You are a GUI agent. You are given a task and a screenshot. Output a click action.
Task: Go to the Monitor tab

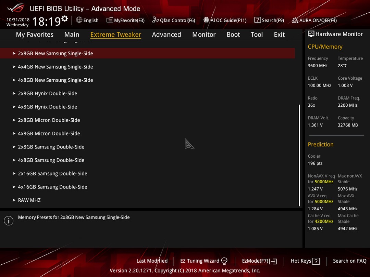point(204,35)
